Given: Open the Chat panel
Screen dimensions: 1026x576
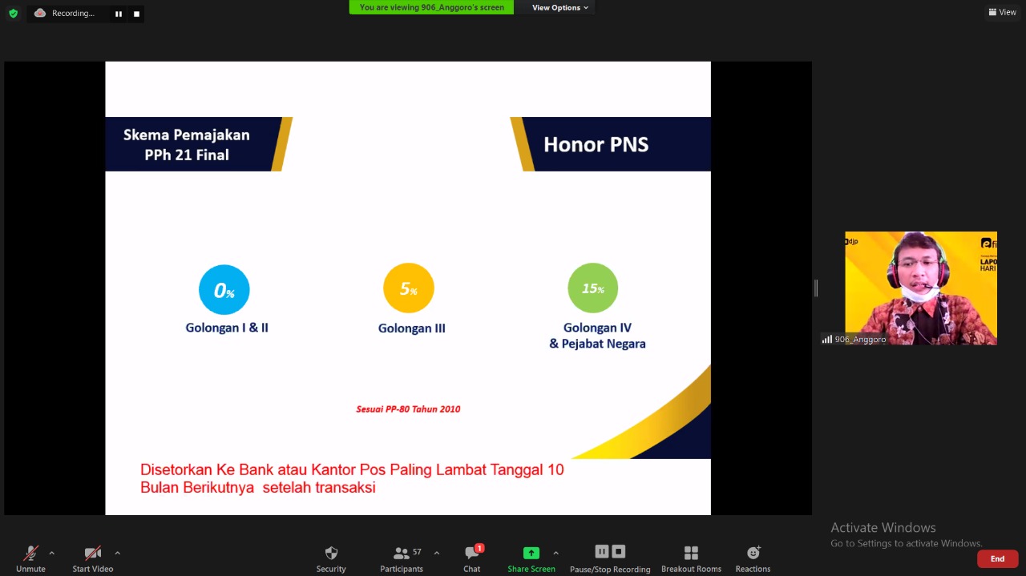Looking at the screenshot, I should coord(472,558).
